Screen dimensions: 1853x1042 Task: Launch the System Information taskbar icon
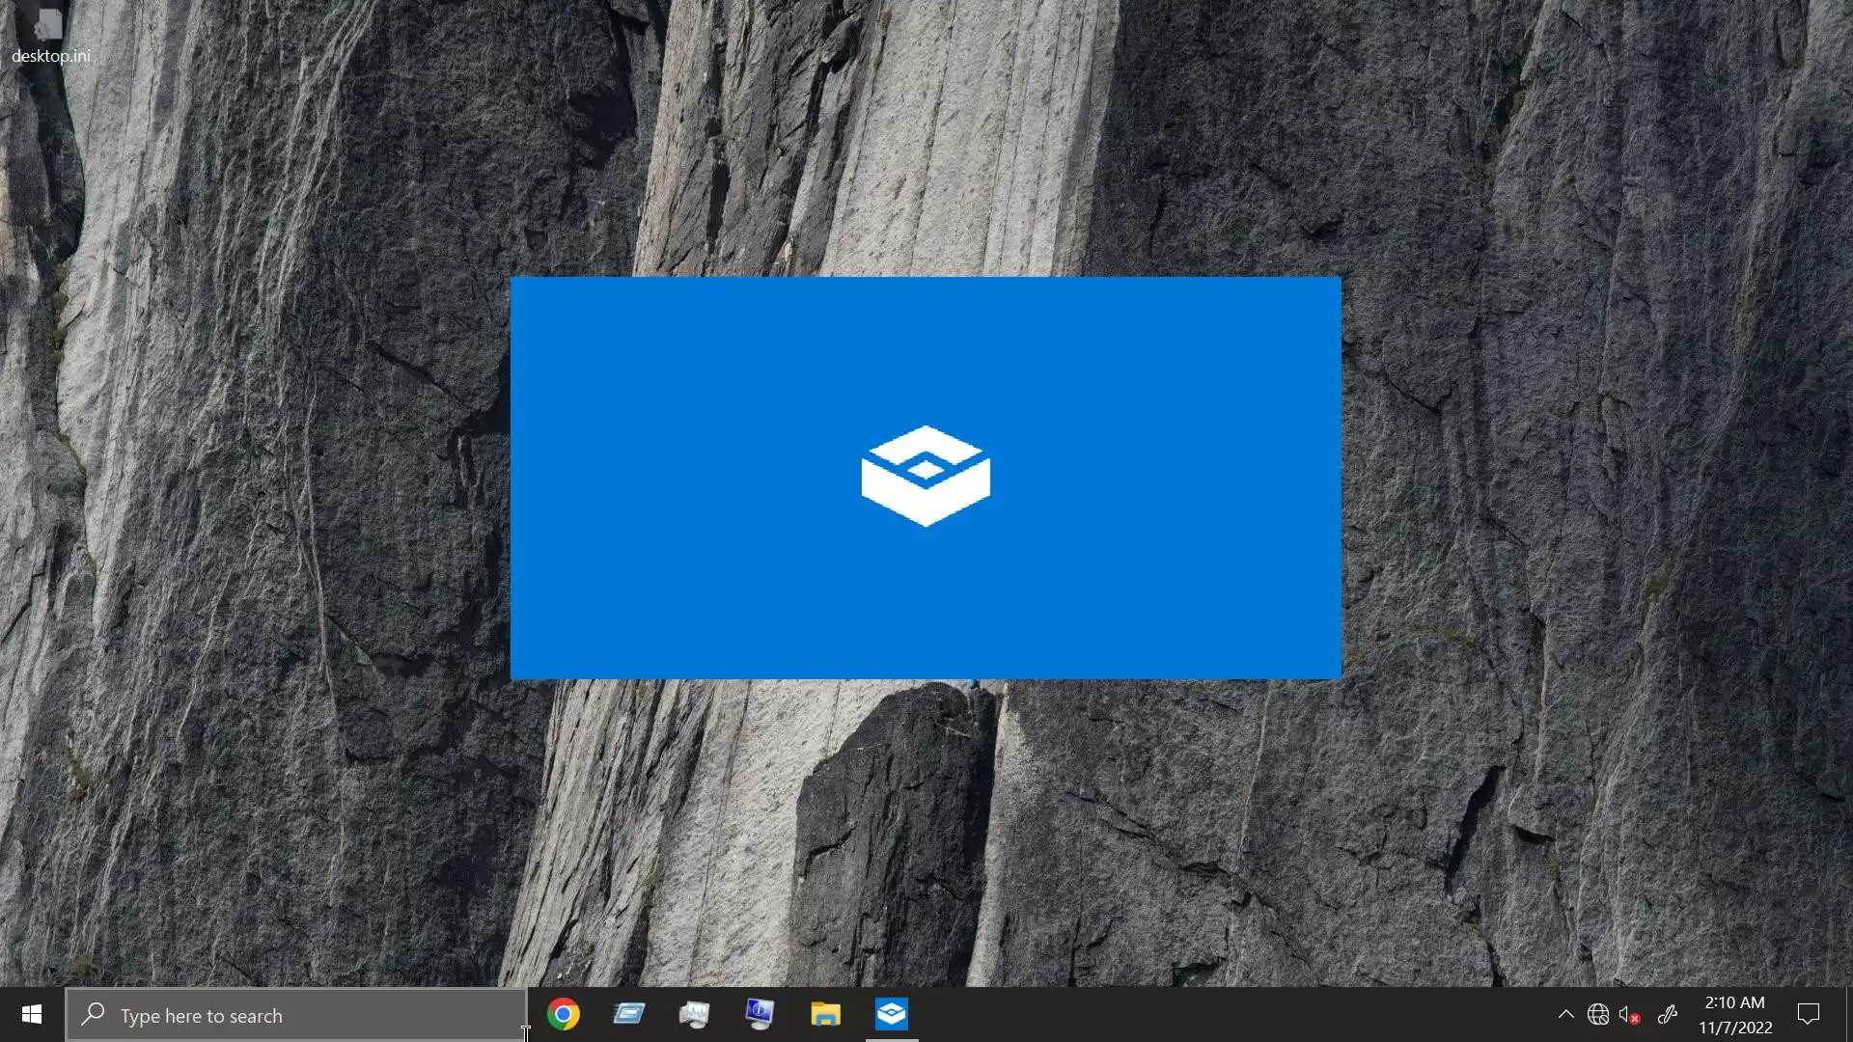760,1014
